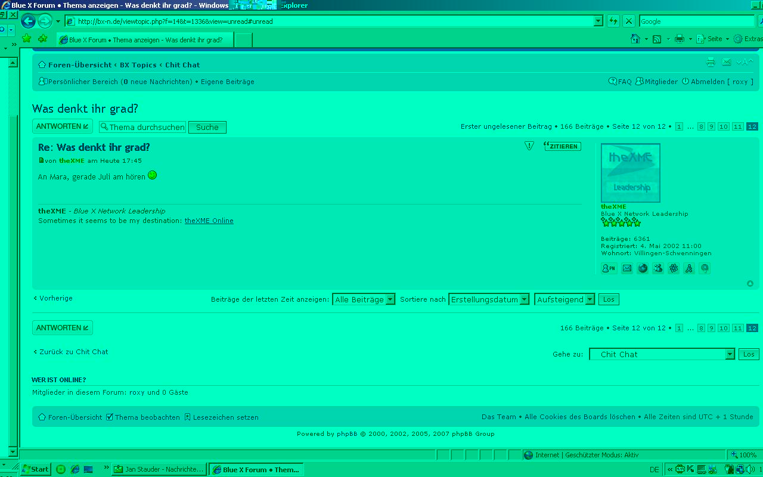The width and height of the screenshot is (763, 477).
Task: Click the Thema beobachten checkbox icon
Action: (110, 417)
